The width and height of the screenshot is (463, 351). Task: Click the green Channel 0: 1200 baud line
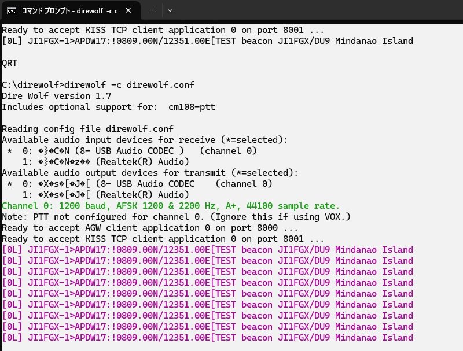coord(171,206)
